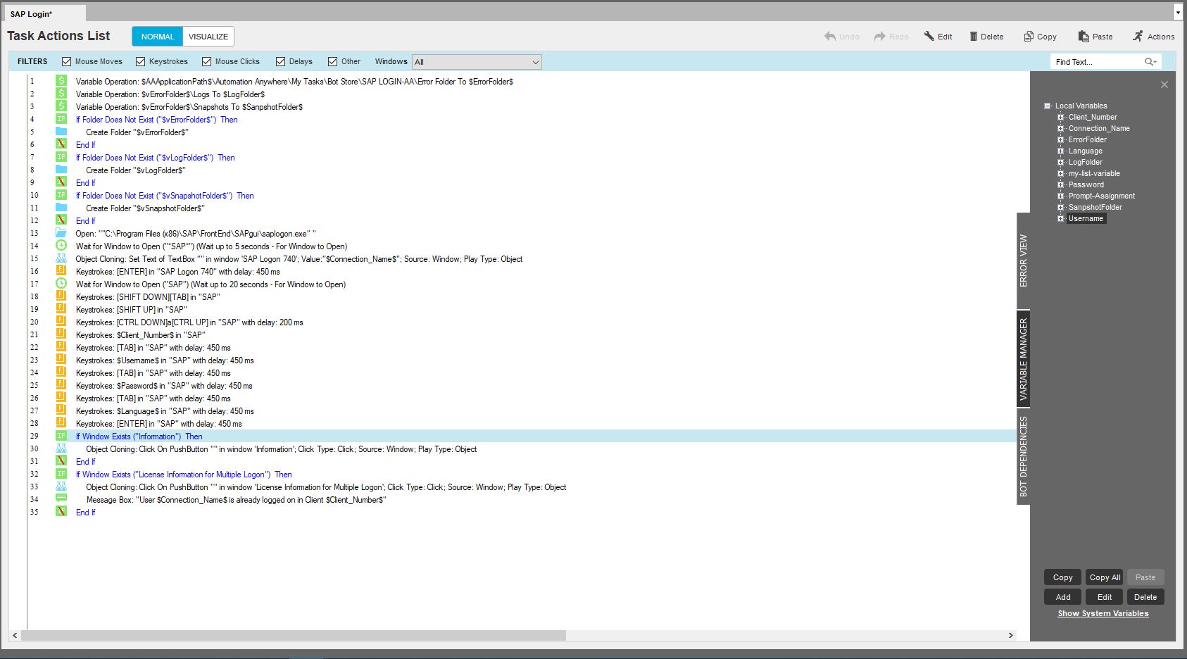Screen dimensions: 1187x659
Task: Click the Edit wrench icon in toolbar
Action: 929,36
